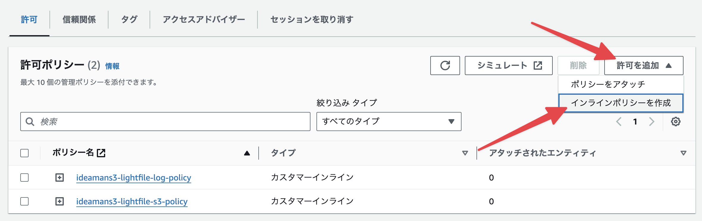Image resolution: width=702 pixels, height=221 pixels.
Task: Click the previous page chevron in pagination
Action: click(x=619, y=122)
